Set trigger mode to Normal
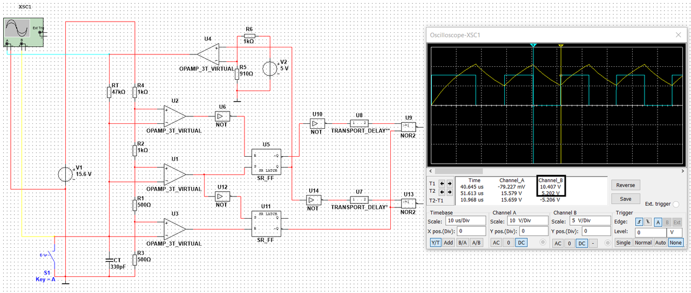Image resolution: width=691 pixels, height=293 pixels. (x=643, y=243)
